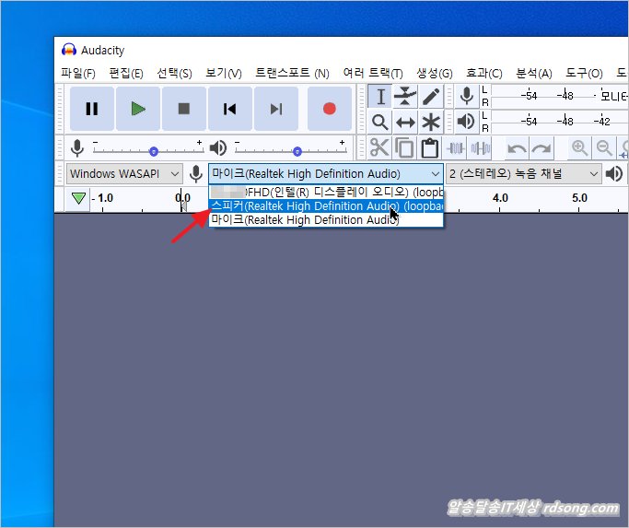Skip to start of the track

click(230, 109)
